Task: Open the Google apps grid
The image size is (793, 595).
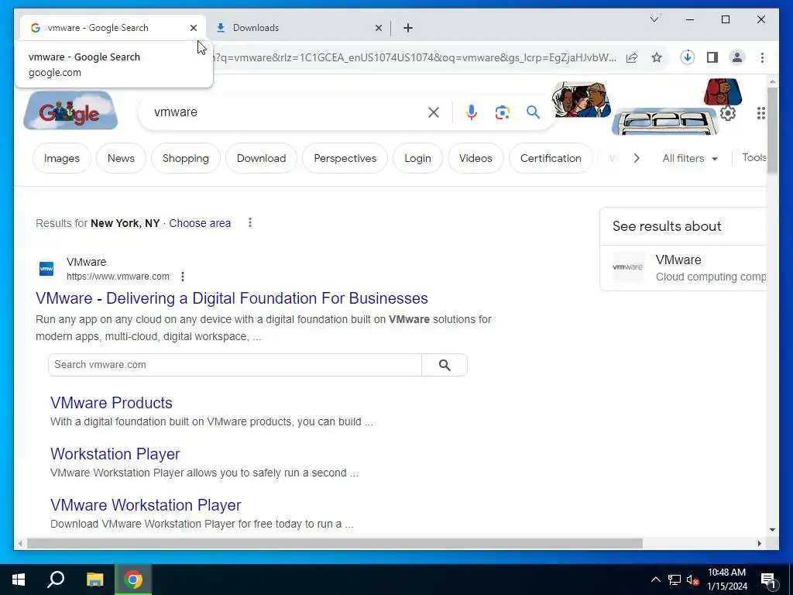Action: click(x=760, y=113)
